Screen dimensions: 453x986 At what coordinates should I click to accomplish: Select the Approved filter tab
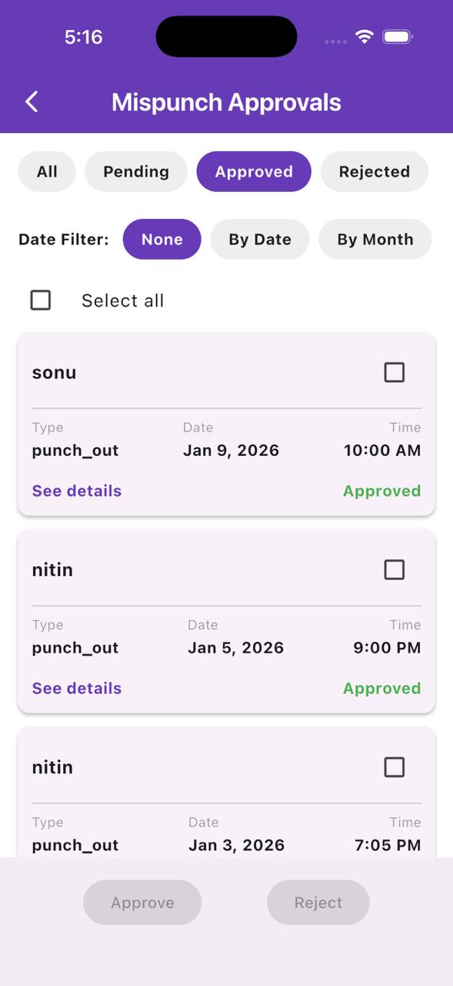coord(254,172)
